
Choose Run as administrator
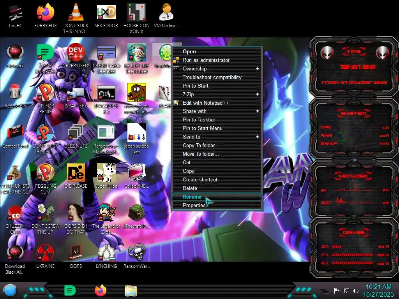click(x=217, y=60)
